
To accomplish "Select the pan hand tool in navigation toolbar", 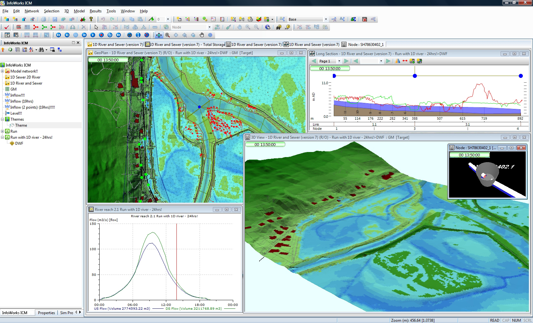I will coord(201,35).
